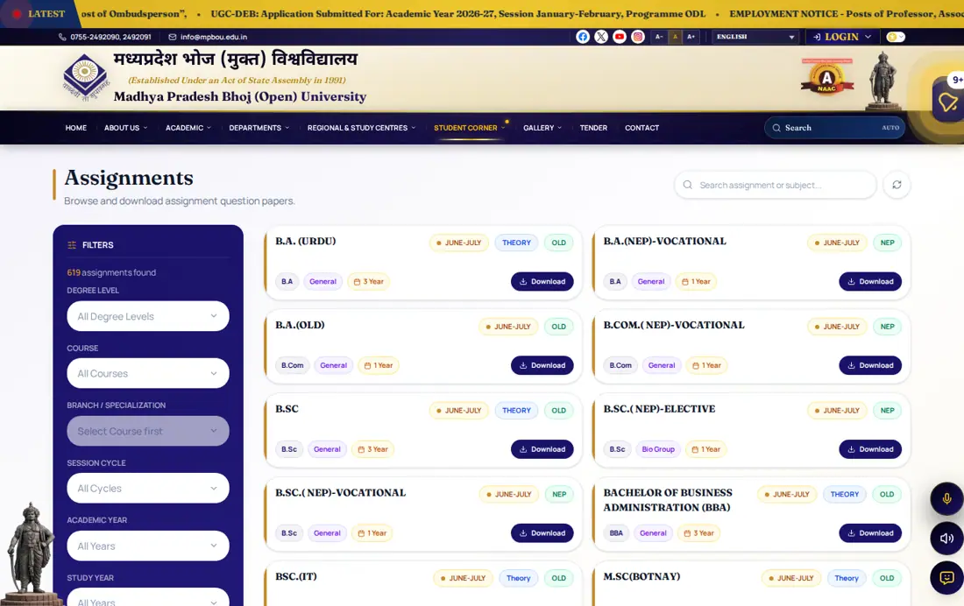Click the speaker read-aloud button
The height and width of the screenshot is (606, 964).
click(946, 539)
